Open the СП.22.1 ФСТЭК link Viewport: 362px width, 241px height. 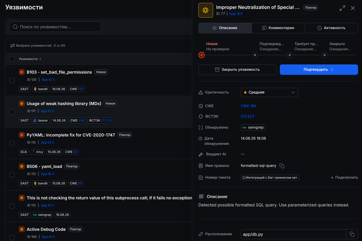click(x=247, y=117)
